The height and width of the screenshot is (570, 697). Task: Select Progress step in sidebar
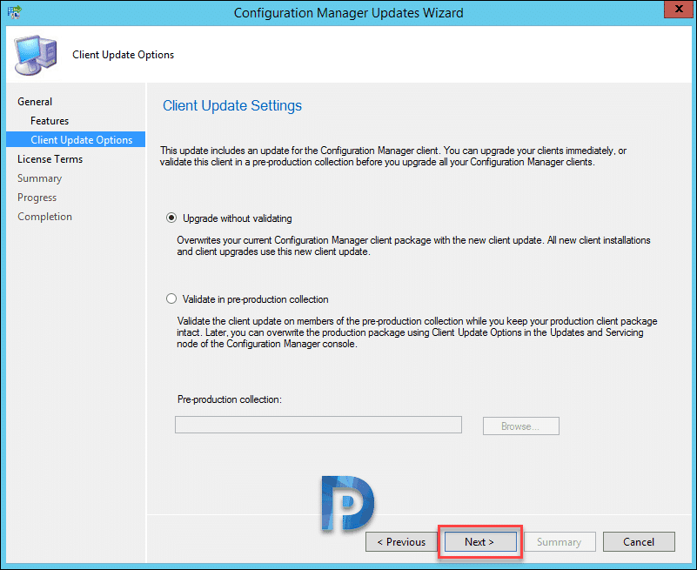(x=37, y=197)
